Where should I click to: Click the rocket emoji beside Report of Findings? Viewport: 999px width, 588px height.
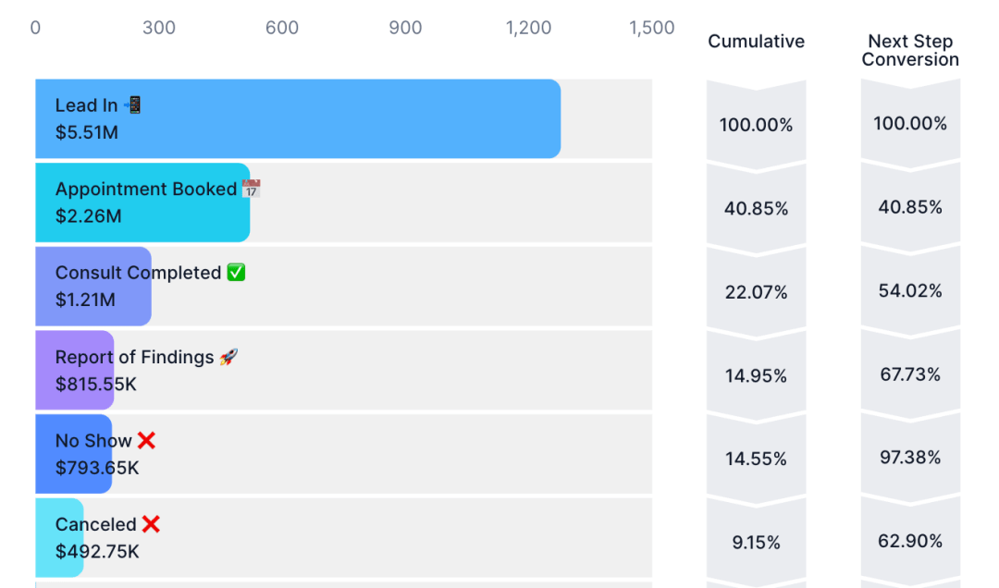(x=228, y=356)
